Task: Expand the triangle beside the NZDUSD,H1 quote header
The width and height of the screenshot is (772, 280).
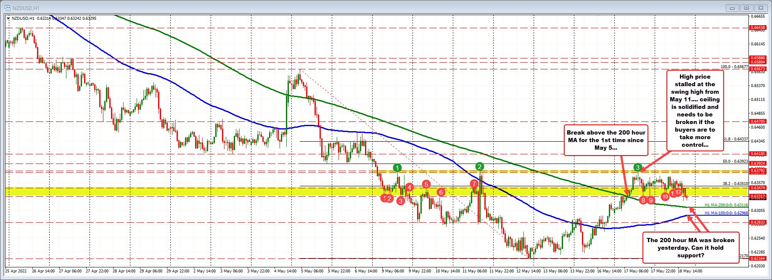Action: [x=8, y=18]
